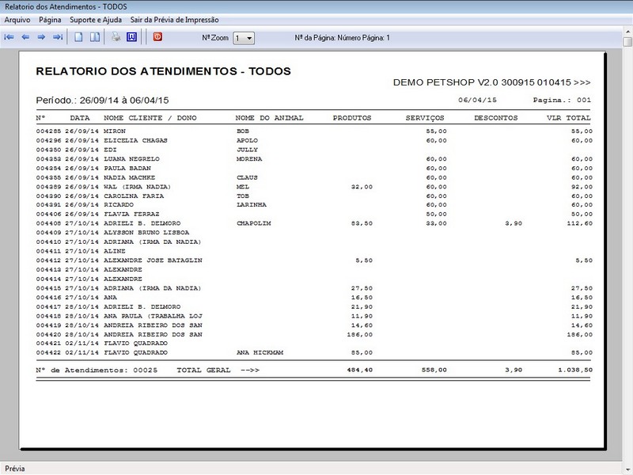Click animal name LARINHA
Image resolution: width=633 pixels, height=475 pixels.
pyautogui.click(x=252, y=205)
